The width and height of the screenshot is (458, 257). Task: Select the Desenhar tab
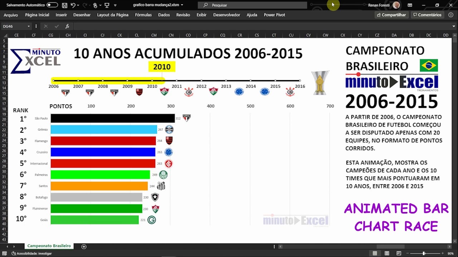pyautogui.click(x=82, y=15)
